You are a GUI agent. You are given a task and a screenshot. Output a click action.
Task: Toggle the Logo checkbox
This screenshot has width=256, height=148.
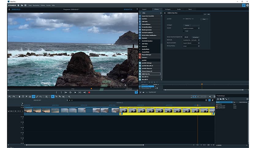[184, 31]
